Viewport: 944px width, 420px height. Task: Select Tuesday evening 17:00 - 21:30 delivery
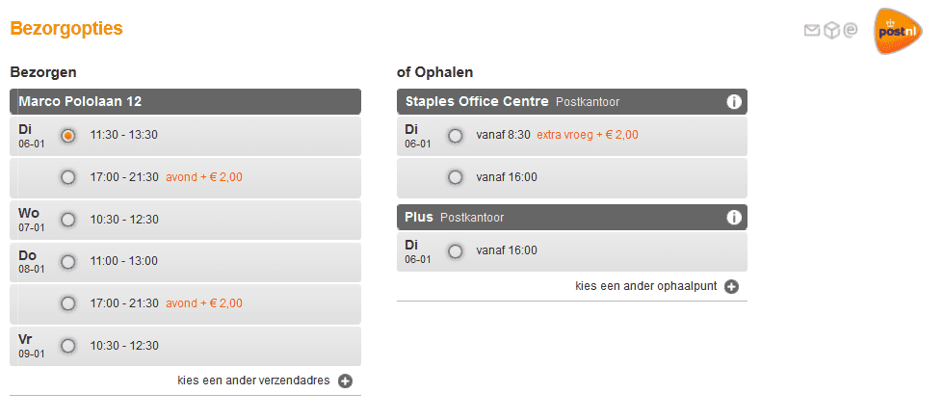68,177
